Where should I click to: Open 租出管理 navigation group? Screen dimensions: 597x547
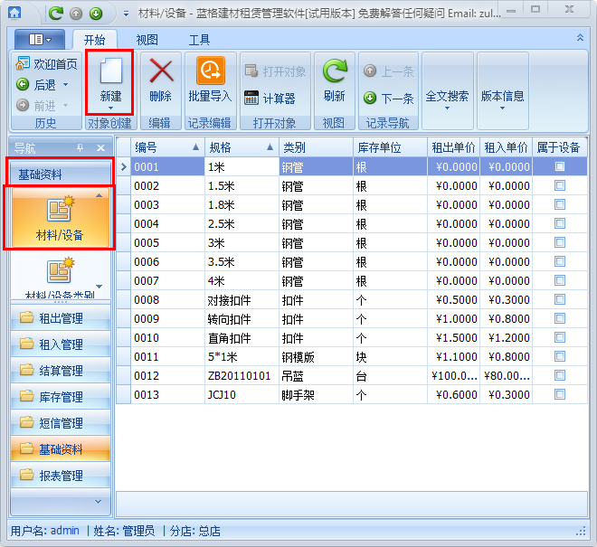point(61,318)
